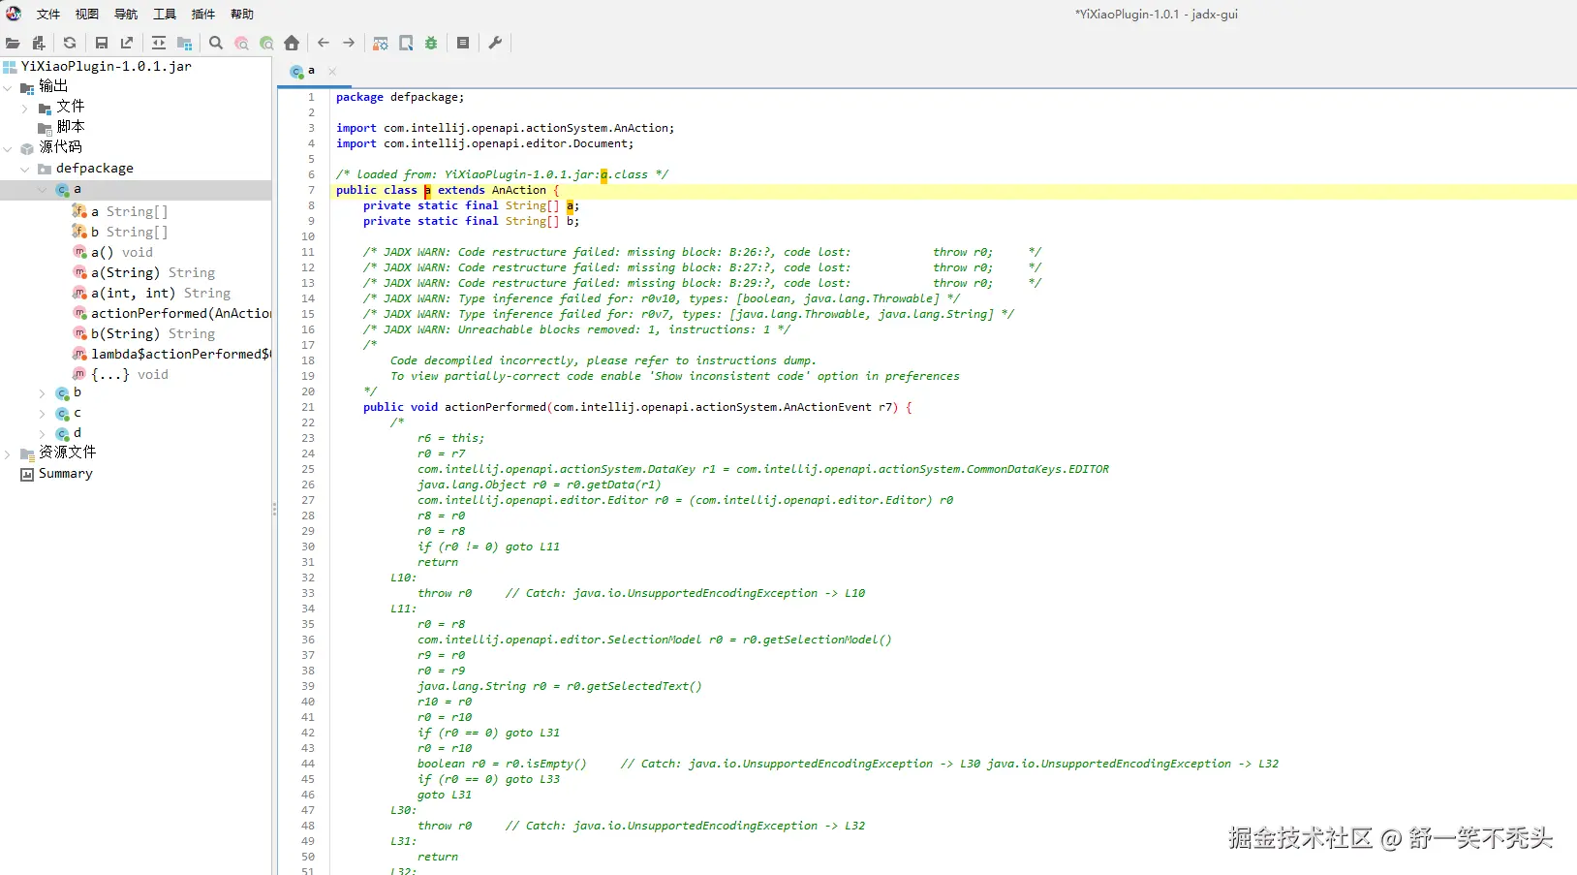Open Class search with the pink magnifier icon
This screenshot has height=875, width=1577.
click(241, 43)
